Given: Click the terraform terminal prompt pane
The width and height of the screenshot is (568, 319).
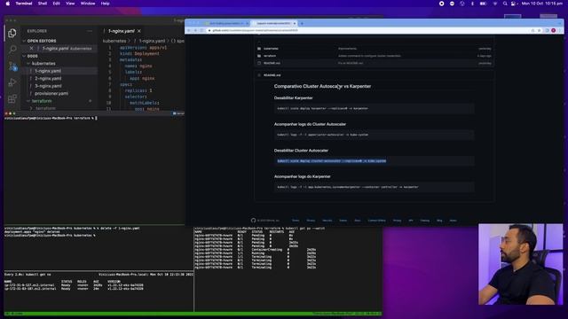Looking at the screenshot, I should pyautogui.click(x=94, y=170).
